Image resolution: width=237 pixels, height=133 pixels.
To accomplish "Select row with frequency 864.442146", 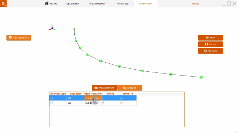I will coord(93,103).
